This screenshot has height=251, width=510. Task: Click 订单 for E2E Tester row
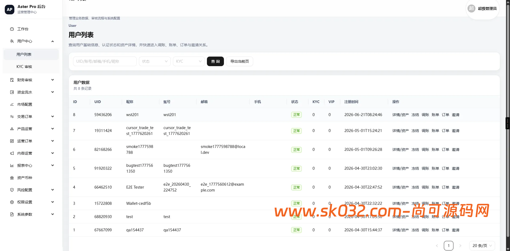[x=445, y=187]
